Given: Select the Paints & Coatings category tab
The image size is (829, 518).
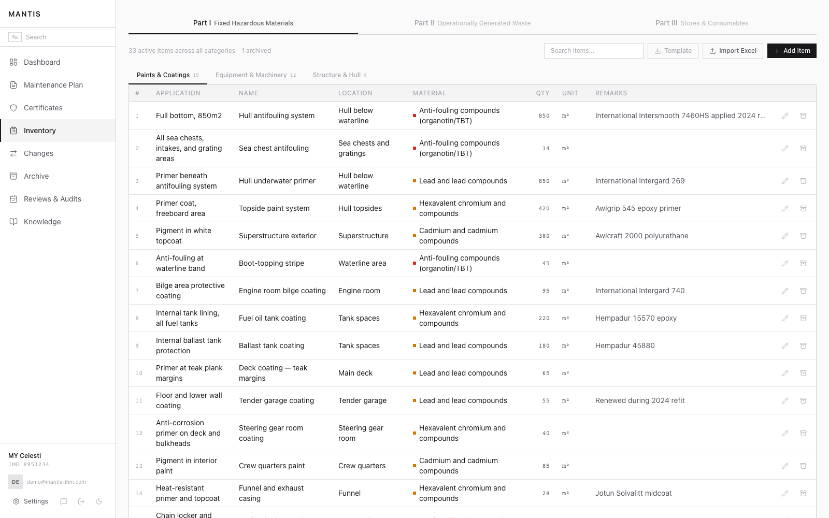Looking at the screenshot, I should pyautogui.click(x=168, y=75).
